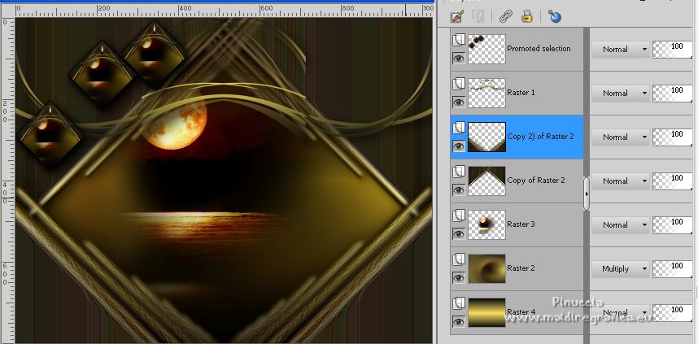The image size is (698, 344).
Task: Open the Multiply blend mode dropdown of Raster 2
Action: click(x=621, y=269)
